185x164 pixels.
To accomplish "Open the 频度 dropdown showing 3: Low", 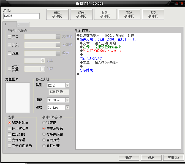I will click(x=67, y=108).
